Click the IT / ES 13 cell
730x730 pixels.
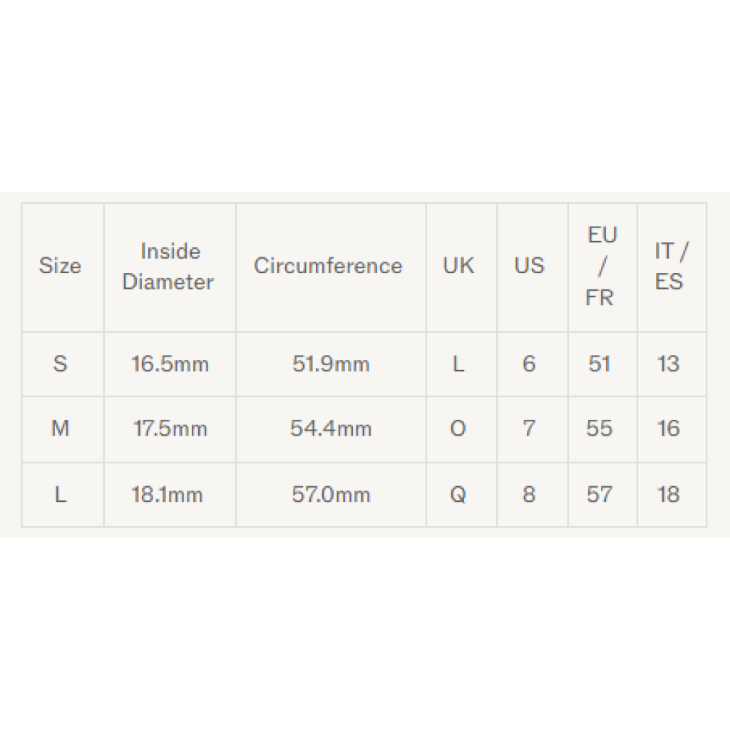click(669, 364)
